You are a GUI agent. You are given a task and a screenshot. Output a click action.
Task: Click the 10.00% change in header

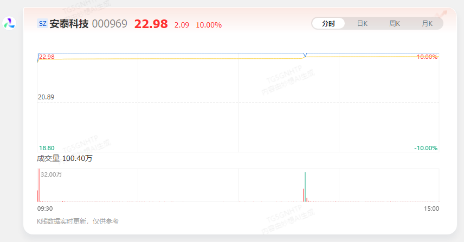coord(209,25)
